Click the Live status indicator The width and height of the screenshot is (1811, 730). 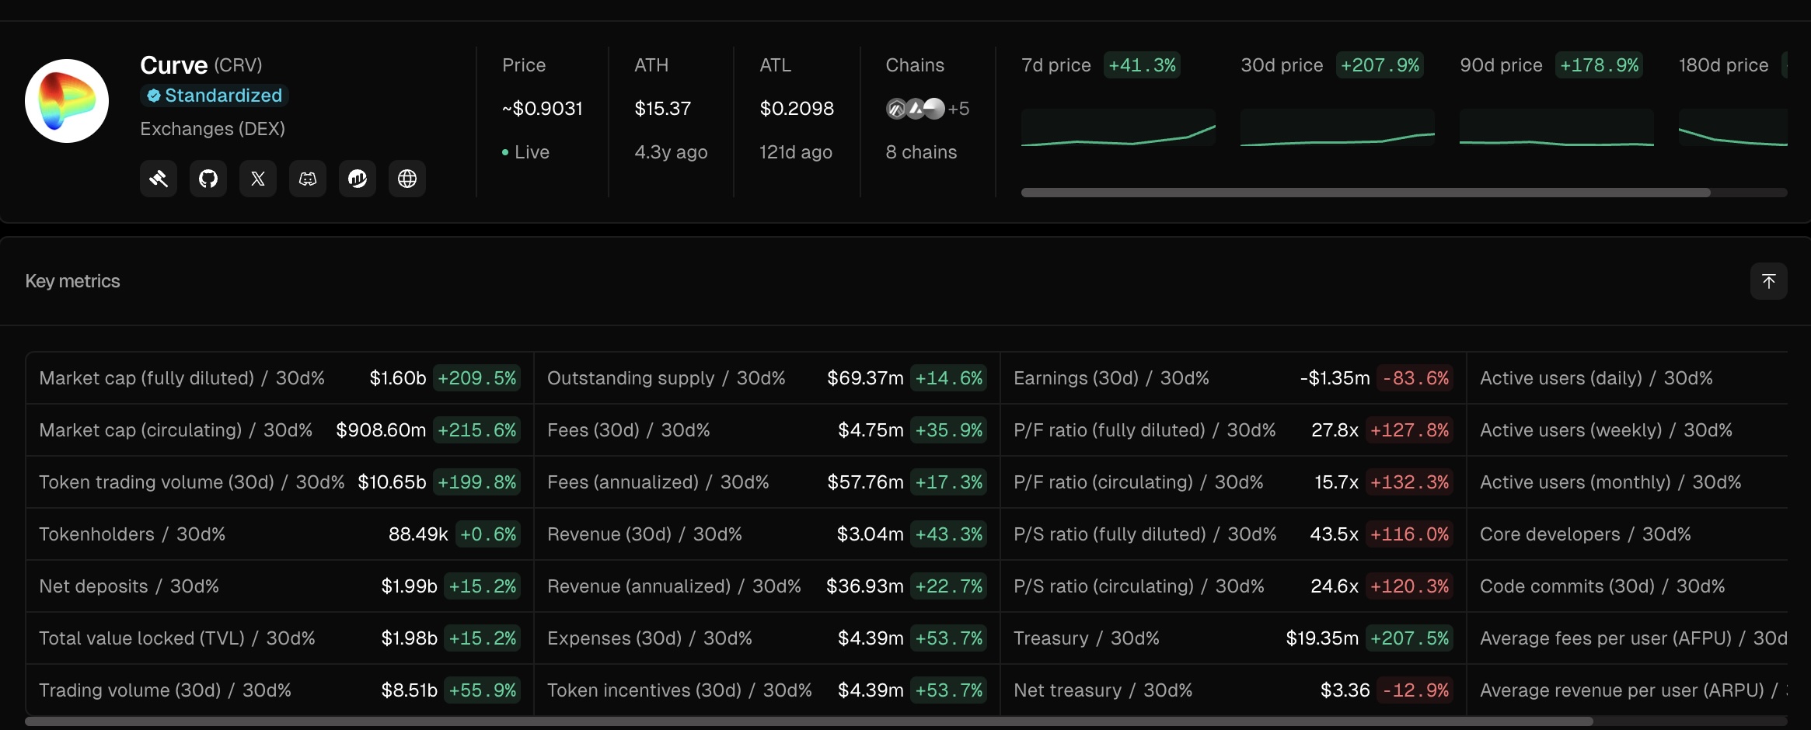(526, 152)
